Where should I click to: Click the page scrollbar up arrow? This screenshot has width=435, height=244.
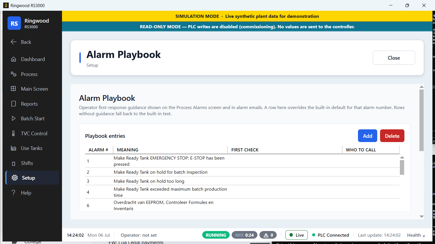tap(421, 87)
